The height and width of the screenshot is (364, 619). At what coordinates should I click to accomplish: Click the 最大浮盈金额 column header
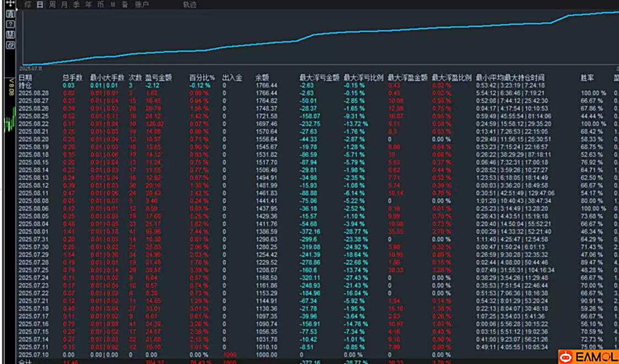(408, 78)
